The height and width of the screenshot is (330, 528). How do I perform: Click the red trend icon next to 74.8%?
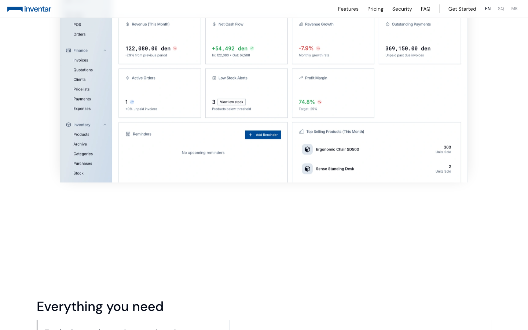pos(319,102)
